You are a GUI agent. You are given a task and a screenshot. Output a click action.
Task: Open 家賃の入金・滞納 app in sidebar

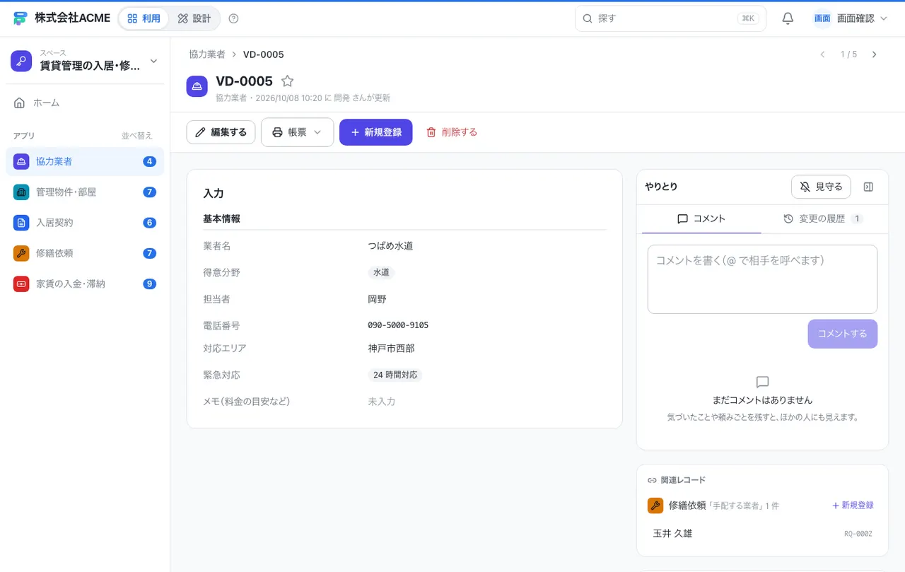85,284
